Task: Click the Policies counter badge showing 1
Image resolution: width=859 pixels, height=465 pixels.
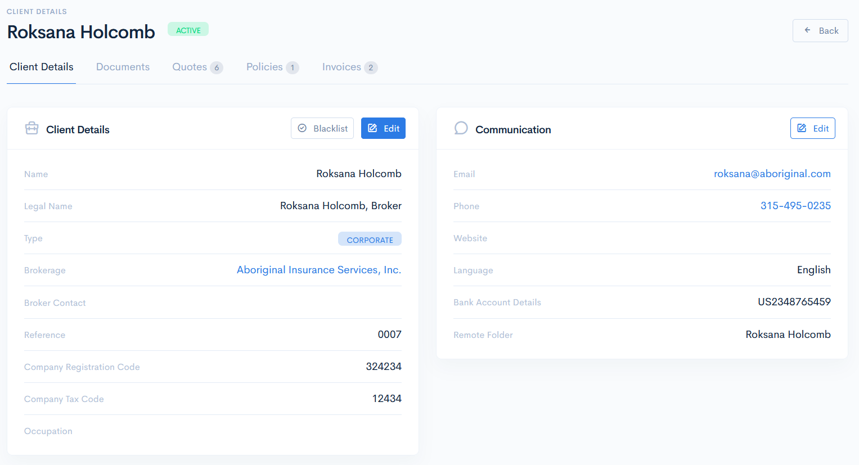Action: point(293,67)
